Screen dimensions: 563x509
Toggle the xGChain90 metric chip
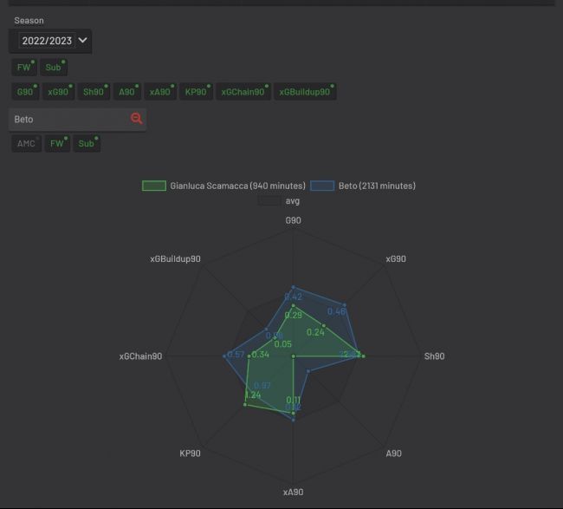point(243,92)
